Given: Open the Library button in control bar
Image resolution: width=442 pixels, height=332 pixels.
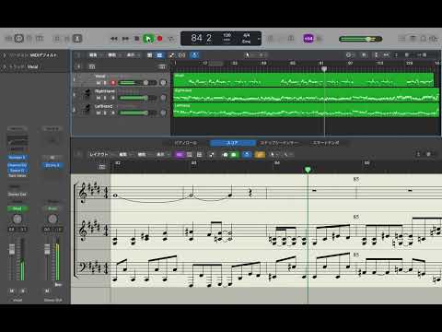Looking at the screenshot, I should (x=9, y=39).
